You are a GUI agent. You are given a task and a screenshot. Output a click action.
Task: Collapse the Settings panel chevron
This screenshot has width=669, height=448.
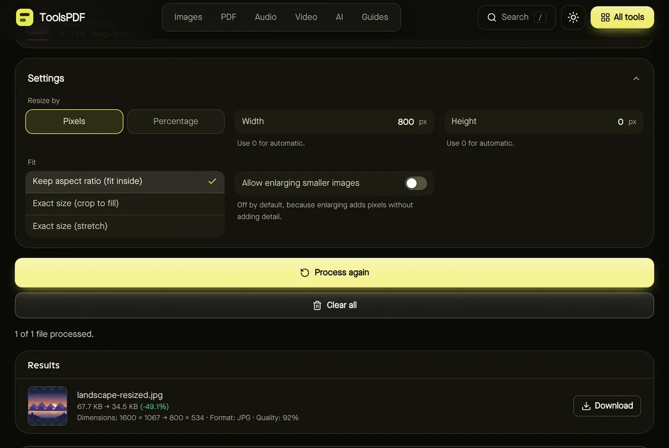click(636, 79)
